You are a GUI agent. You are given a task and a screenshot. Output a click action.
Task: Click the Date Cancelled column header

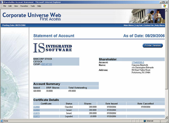[146, 104]
